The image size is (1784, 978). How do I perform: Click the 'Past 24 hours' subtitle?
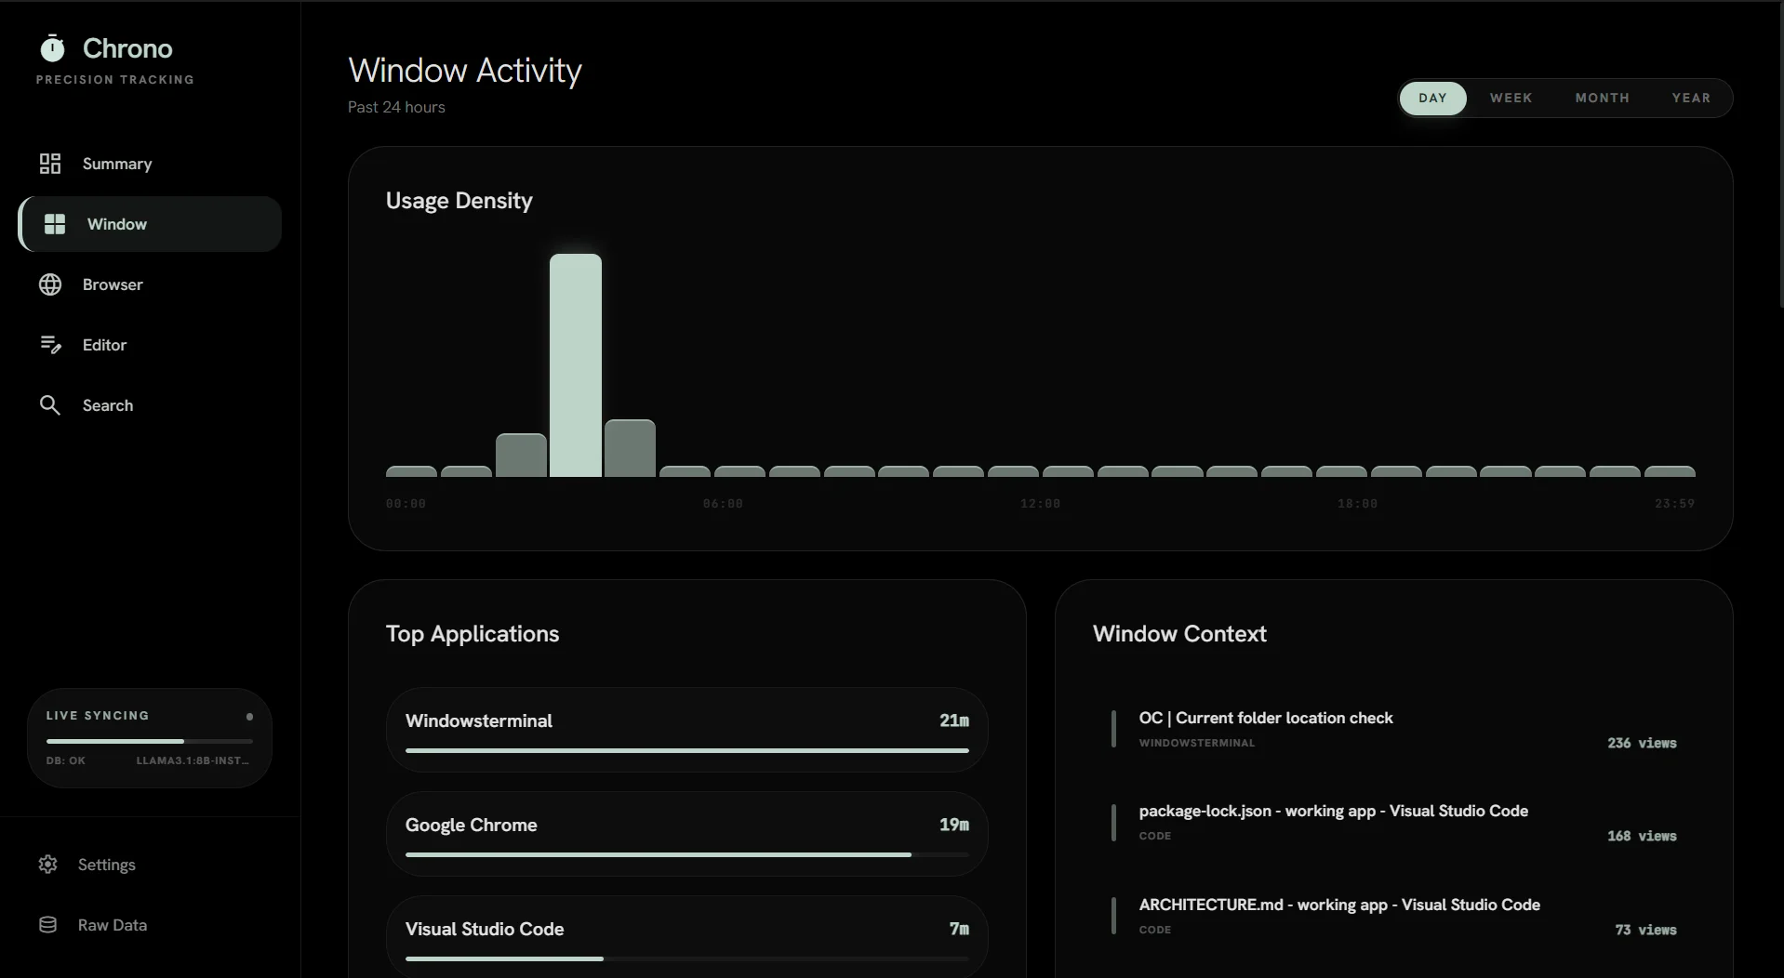click(x=396, y=107)
